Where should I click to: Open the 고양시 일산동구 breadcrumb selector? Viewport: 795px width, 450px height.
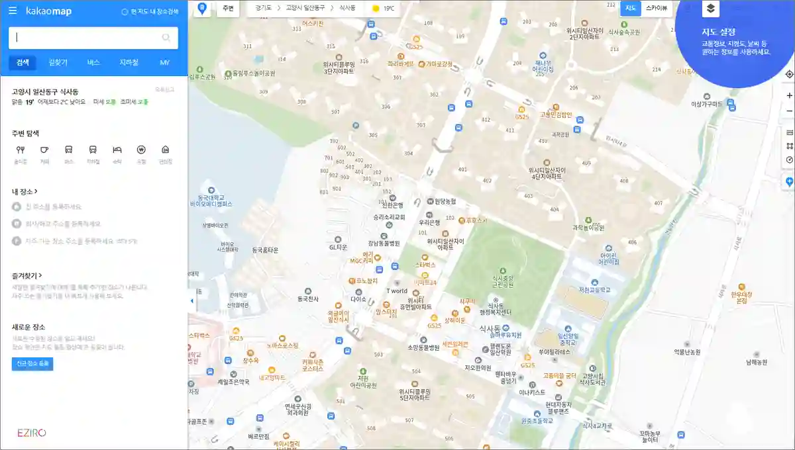tap(304, 9)
